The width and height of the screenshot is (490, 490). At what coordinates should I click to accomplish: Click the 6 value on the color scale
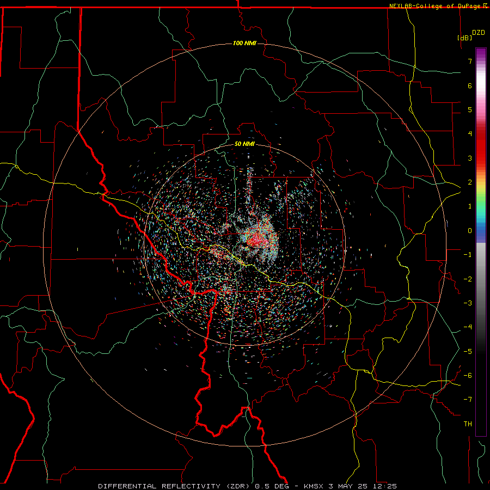pos(470,85)
